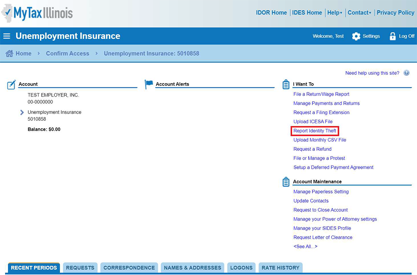Click the Settings gear icon
417x275 pixels.
pyautogui.click(x=356, y=36)
